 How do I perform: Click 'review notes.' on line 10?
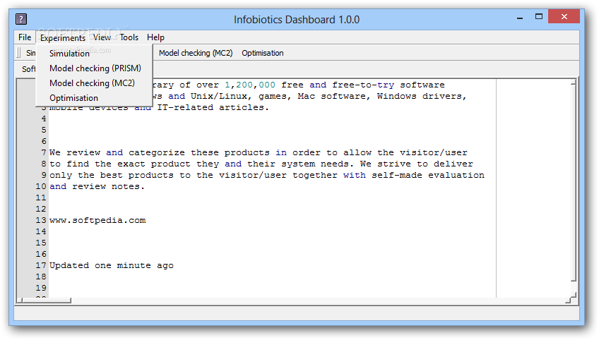[x=109, y=187]
